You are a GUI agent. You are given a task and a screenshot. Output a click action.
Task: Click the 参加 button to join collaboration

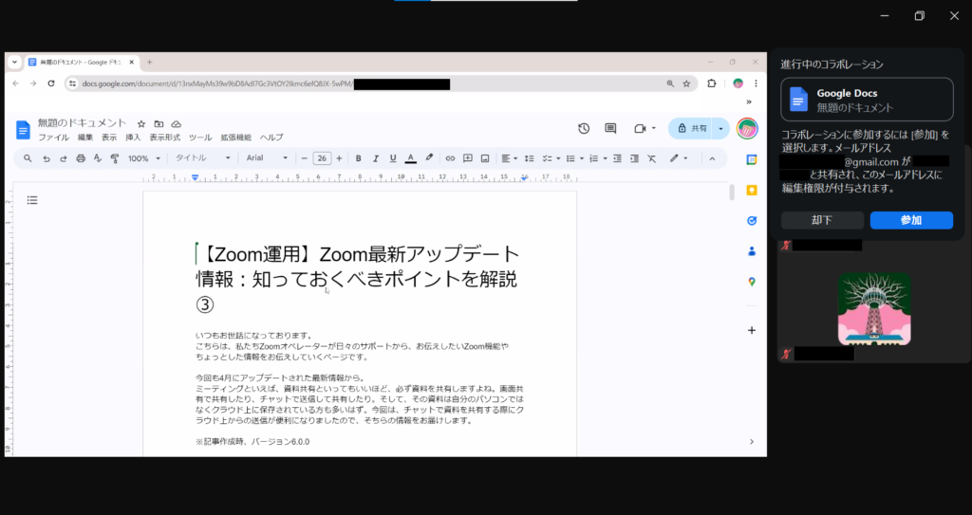click(910, 220)
